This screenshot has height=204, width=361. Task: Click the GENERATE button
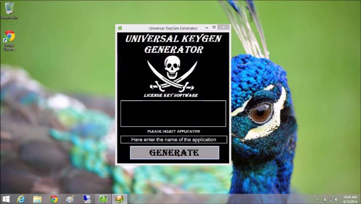coord(174,153)
